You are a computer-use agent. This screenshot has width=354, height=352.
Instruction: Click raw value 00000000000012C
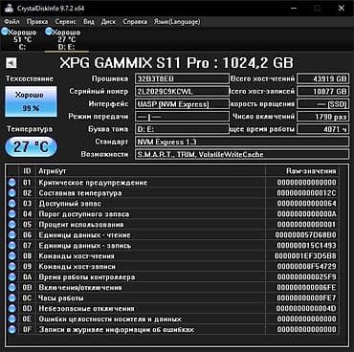[x=306, y=193]
